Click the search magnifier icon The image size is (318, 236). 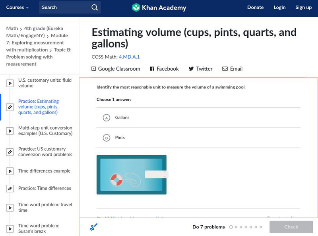[x=94, y=8]
